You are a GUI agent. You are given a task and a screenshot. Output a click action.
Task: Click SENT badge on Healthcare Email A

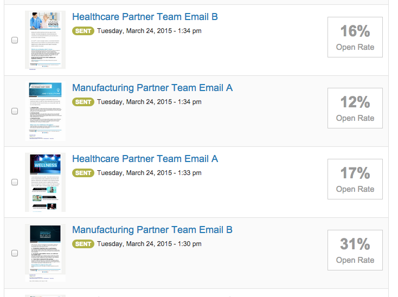coord(83,173)
